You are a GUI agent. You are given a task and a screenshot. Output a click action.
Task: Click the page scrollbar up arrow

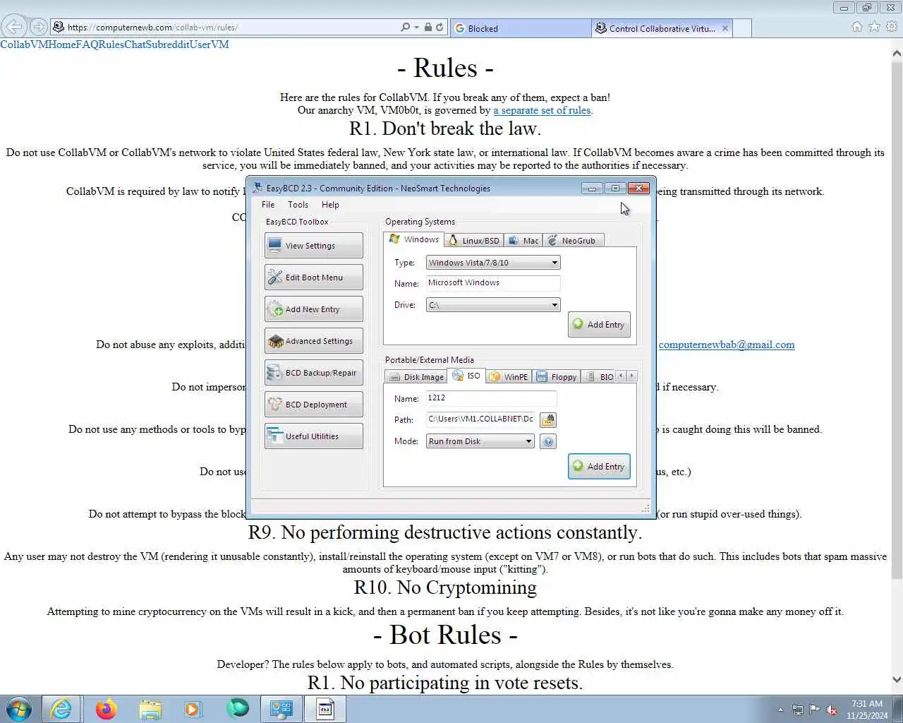pyautogui.click(x=897, y=53)
